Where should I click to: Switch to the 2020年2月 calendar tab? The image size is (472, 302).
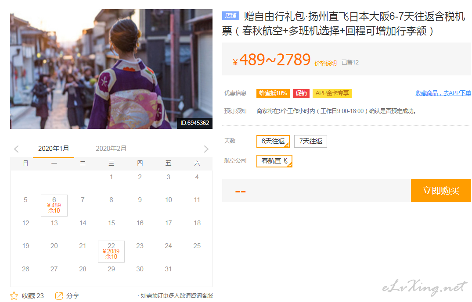tap(111, 149)
